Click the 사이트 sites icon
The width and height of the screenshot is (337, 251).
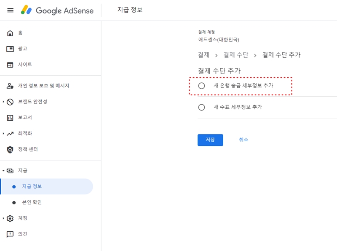[10, 65]
